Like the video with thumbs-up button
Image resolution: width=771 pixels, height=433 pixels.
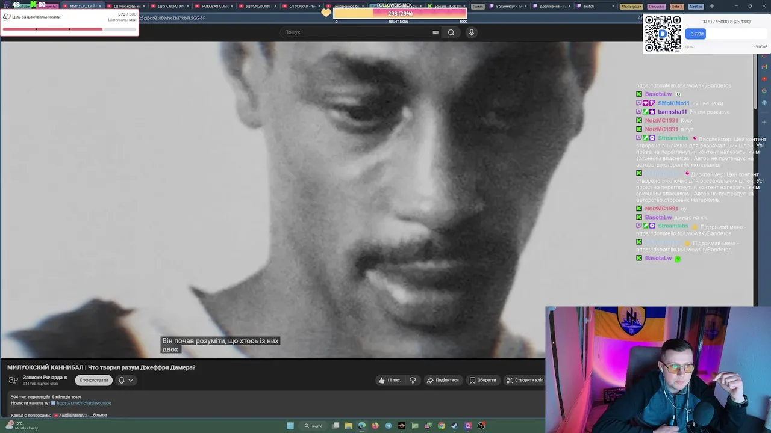(389, 380)
